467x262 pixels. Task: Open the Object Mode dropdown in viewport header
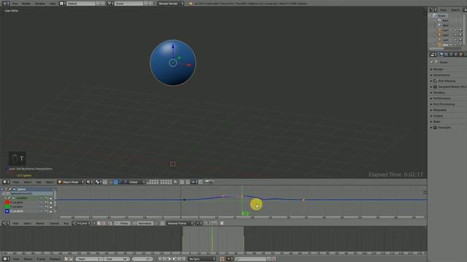pos(71,182)
